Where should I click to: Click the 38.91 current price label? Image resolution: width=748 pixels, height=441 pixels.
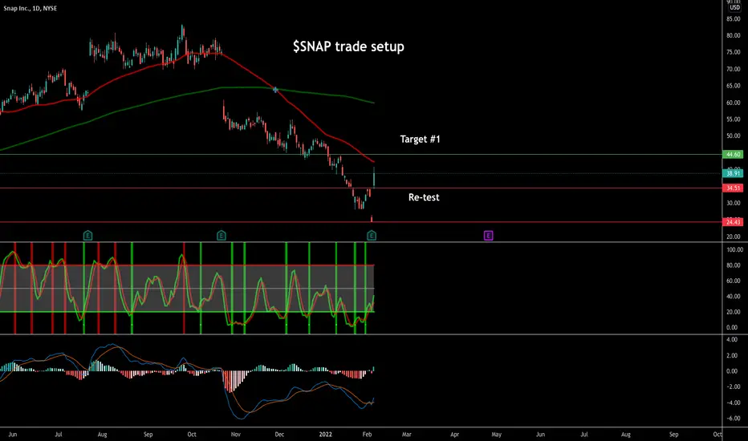coord(734,173)
